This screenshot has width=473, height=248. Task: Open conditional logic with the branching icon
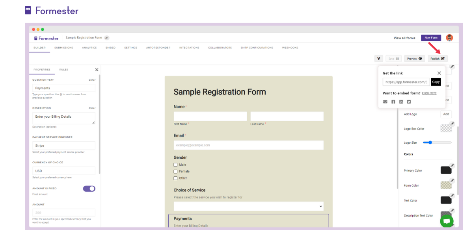click(378, 58)
